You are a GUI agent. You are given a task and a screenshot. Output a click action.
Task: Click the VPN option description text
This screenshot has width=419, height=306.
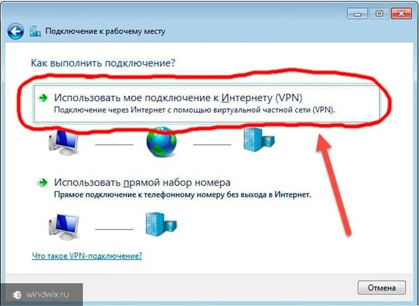click(x=194, y=110)
